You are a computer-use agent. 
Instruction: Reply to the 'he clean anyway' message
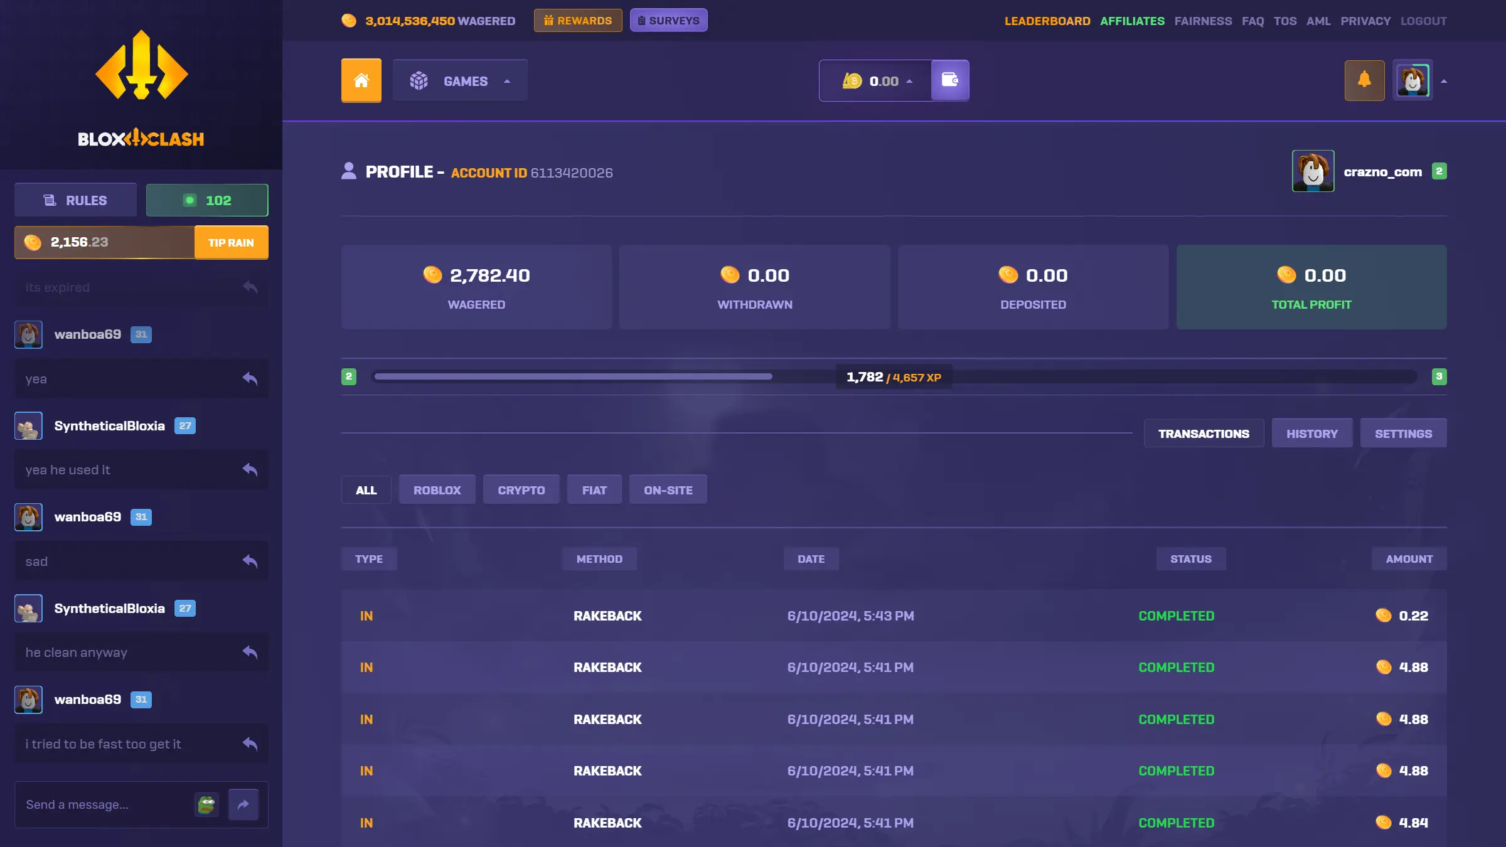250,652
